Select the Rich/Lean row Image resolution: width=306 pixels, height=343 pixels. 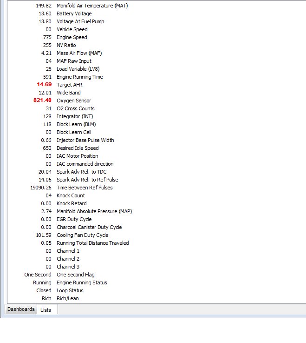pos(67,298)
